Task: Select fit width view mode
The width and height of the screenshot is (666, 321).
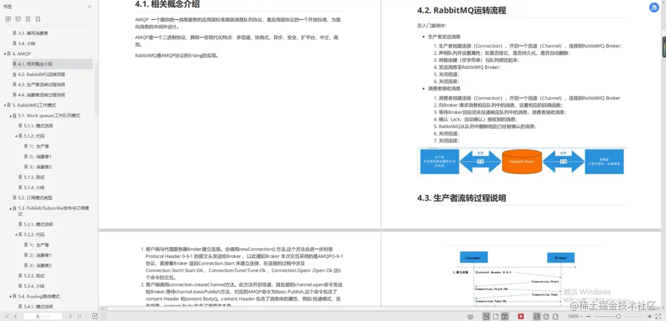Action: pos(555,317)
